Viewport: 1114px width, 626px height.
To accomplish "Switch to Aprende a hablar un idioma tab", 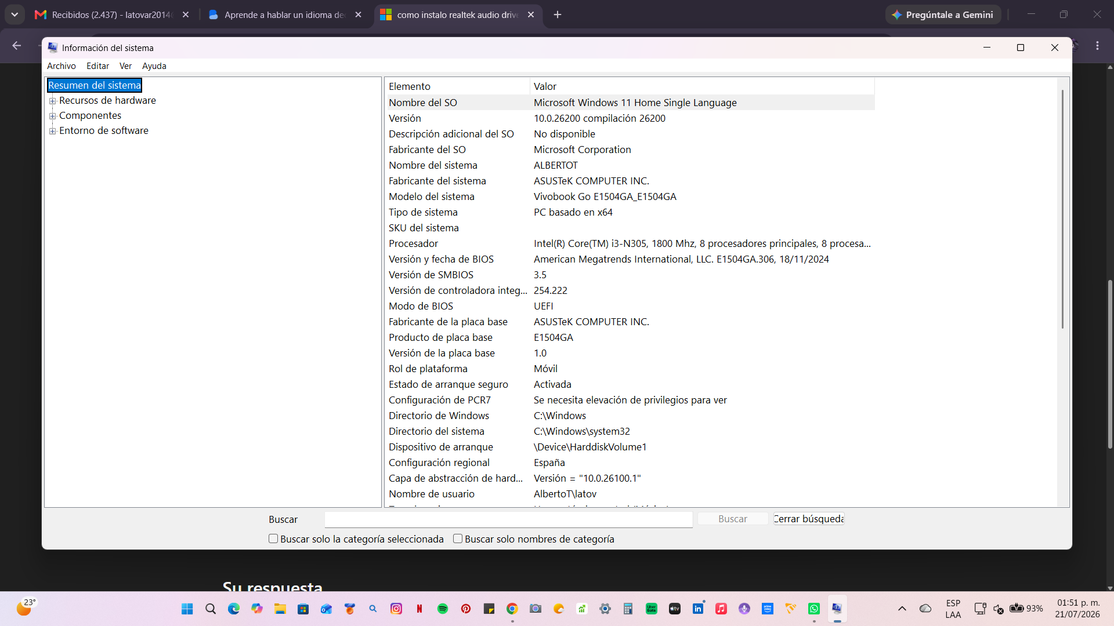I will pyautogui.click(x=284, y=14).
